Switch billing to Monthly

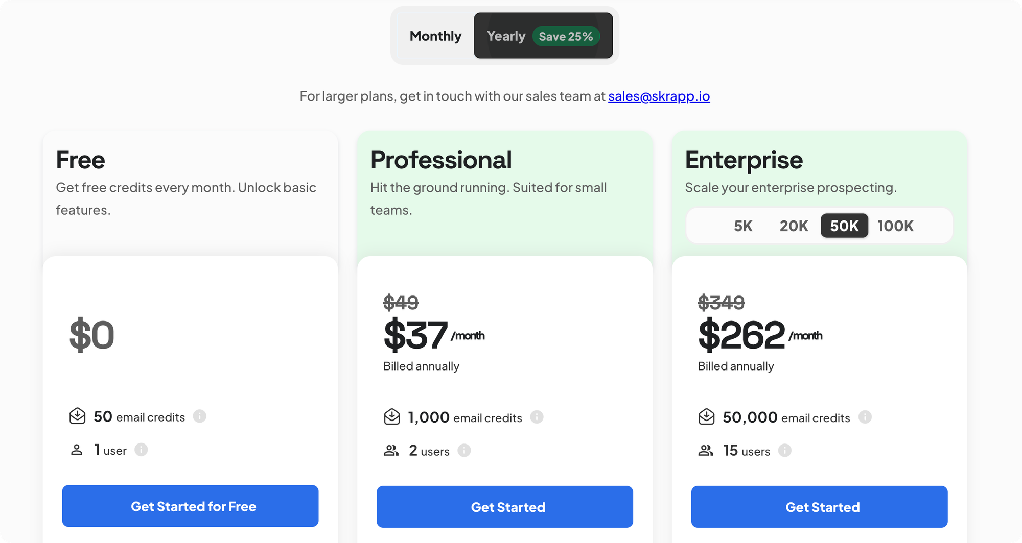(x=435, y=36)
